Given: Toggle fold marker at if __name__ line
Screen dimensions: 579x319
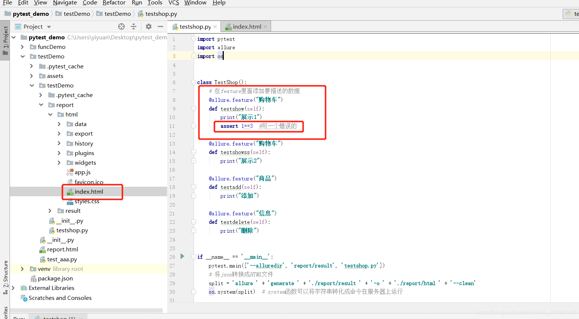Looking at the screenshot, I should tap(194, 257).
